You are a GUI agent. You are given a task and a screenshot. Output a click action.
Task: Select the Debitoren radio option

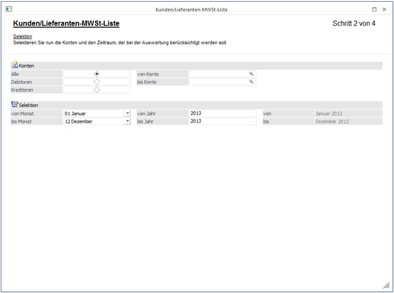point(97,82)
